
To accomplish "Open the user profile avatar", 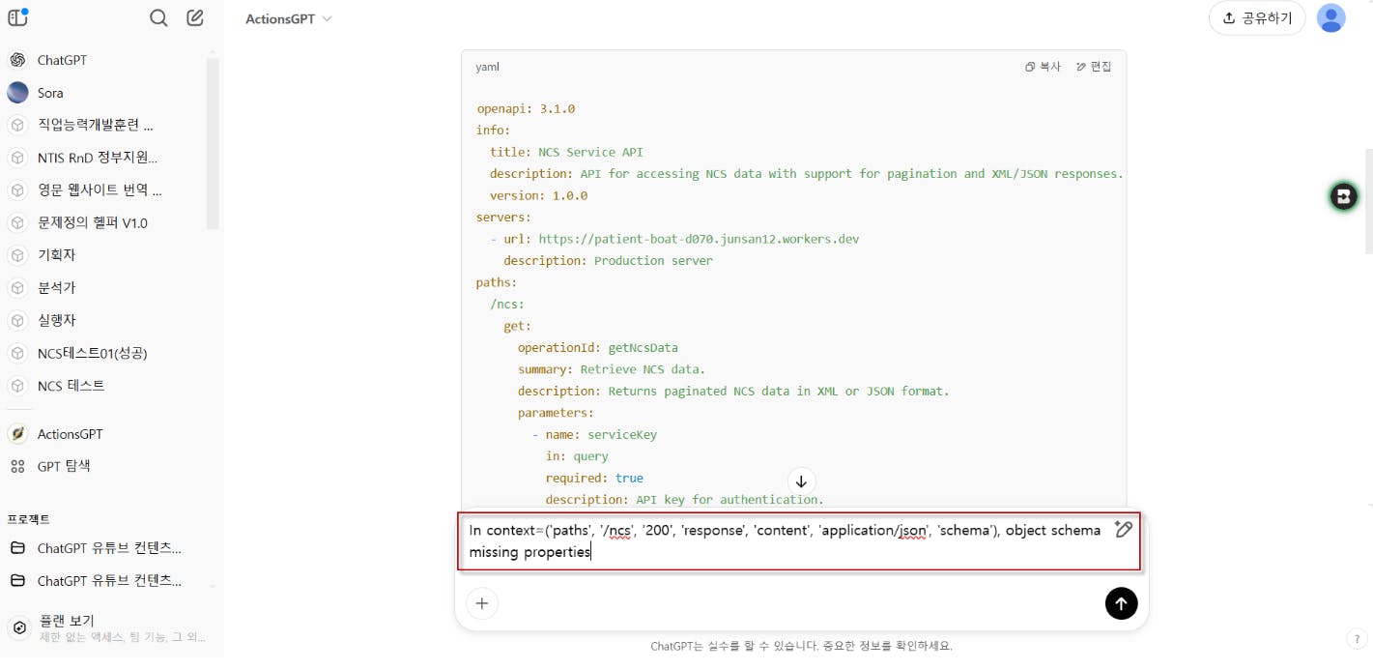I will pos(1330,17).
